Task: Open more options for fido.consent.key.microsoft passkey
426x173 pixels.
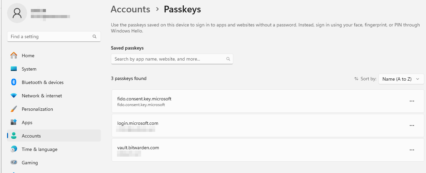Action: pos(412,101)
